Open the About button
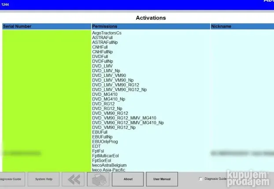This screenshot has height=189, width=274. pyautogui.click(x=128, y=179)
